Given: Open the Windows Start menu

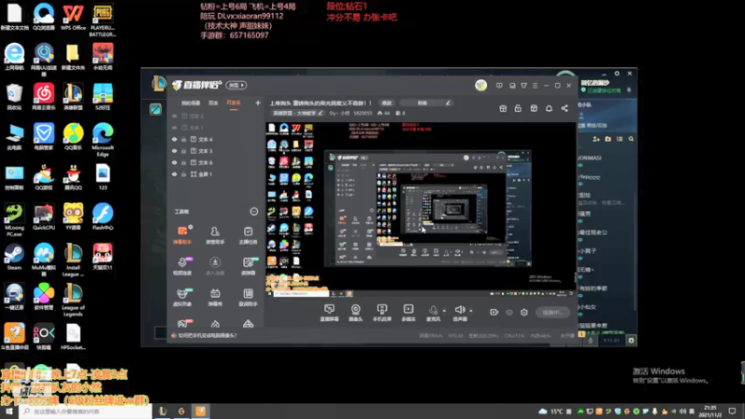Looking at the screenshot, I should tap(9, 411).
